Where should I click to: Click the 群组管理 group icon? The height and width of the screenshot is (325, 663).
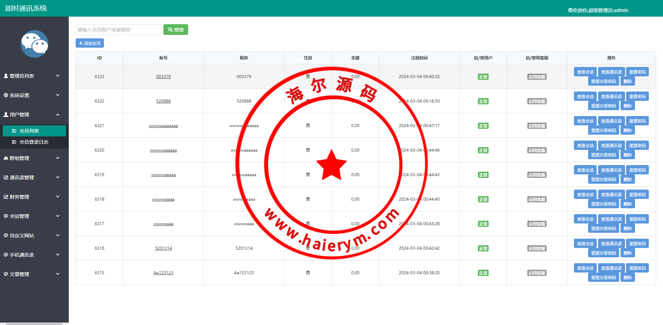coord(6,158)
